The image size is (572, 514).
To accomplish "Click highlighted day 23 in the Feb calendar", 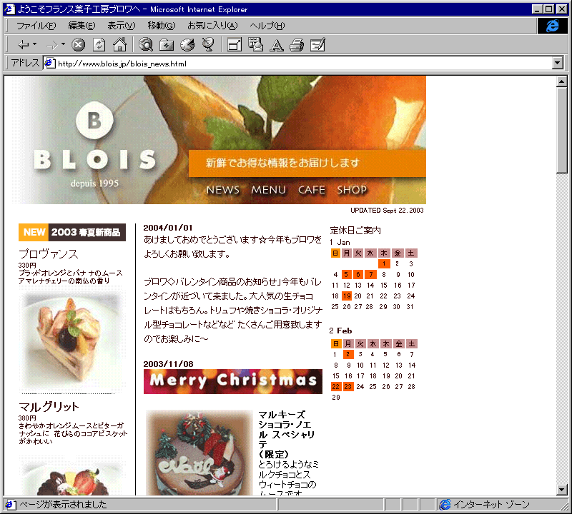I will pos(348,386).
